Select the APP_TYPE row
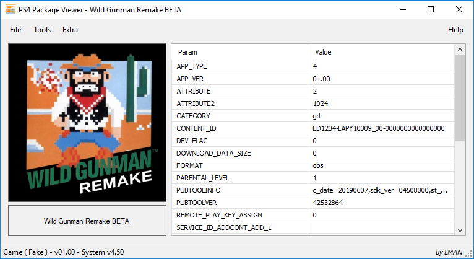 tap(313, 66)
